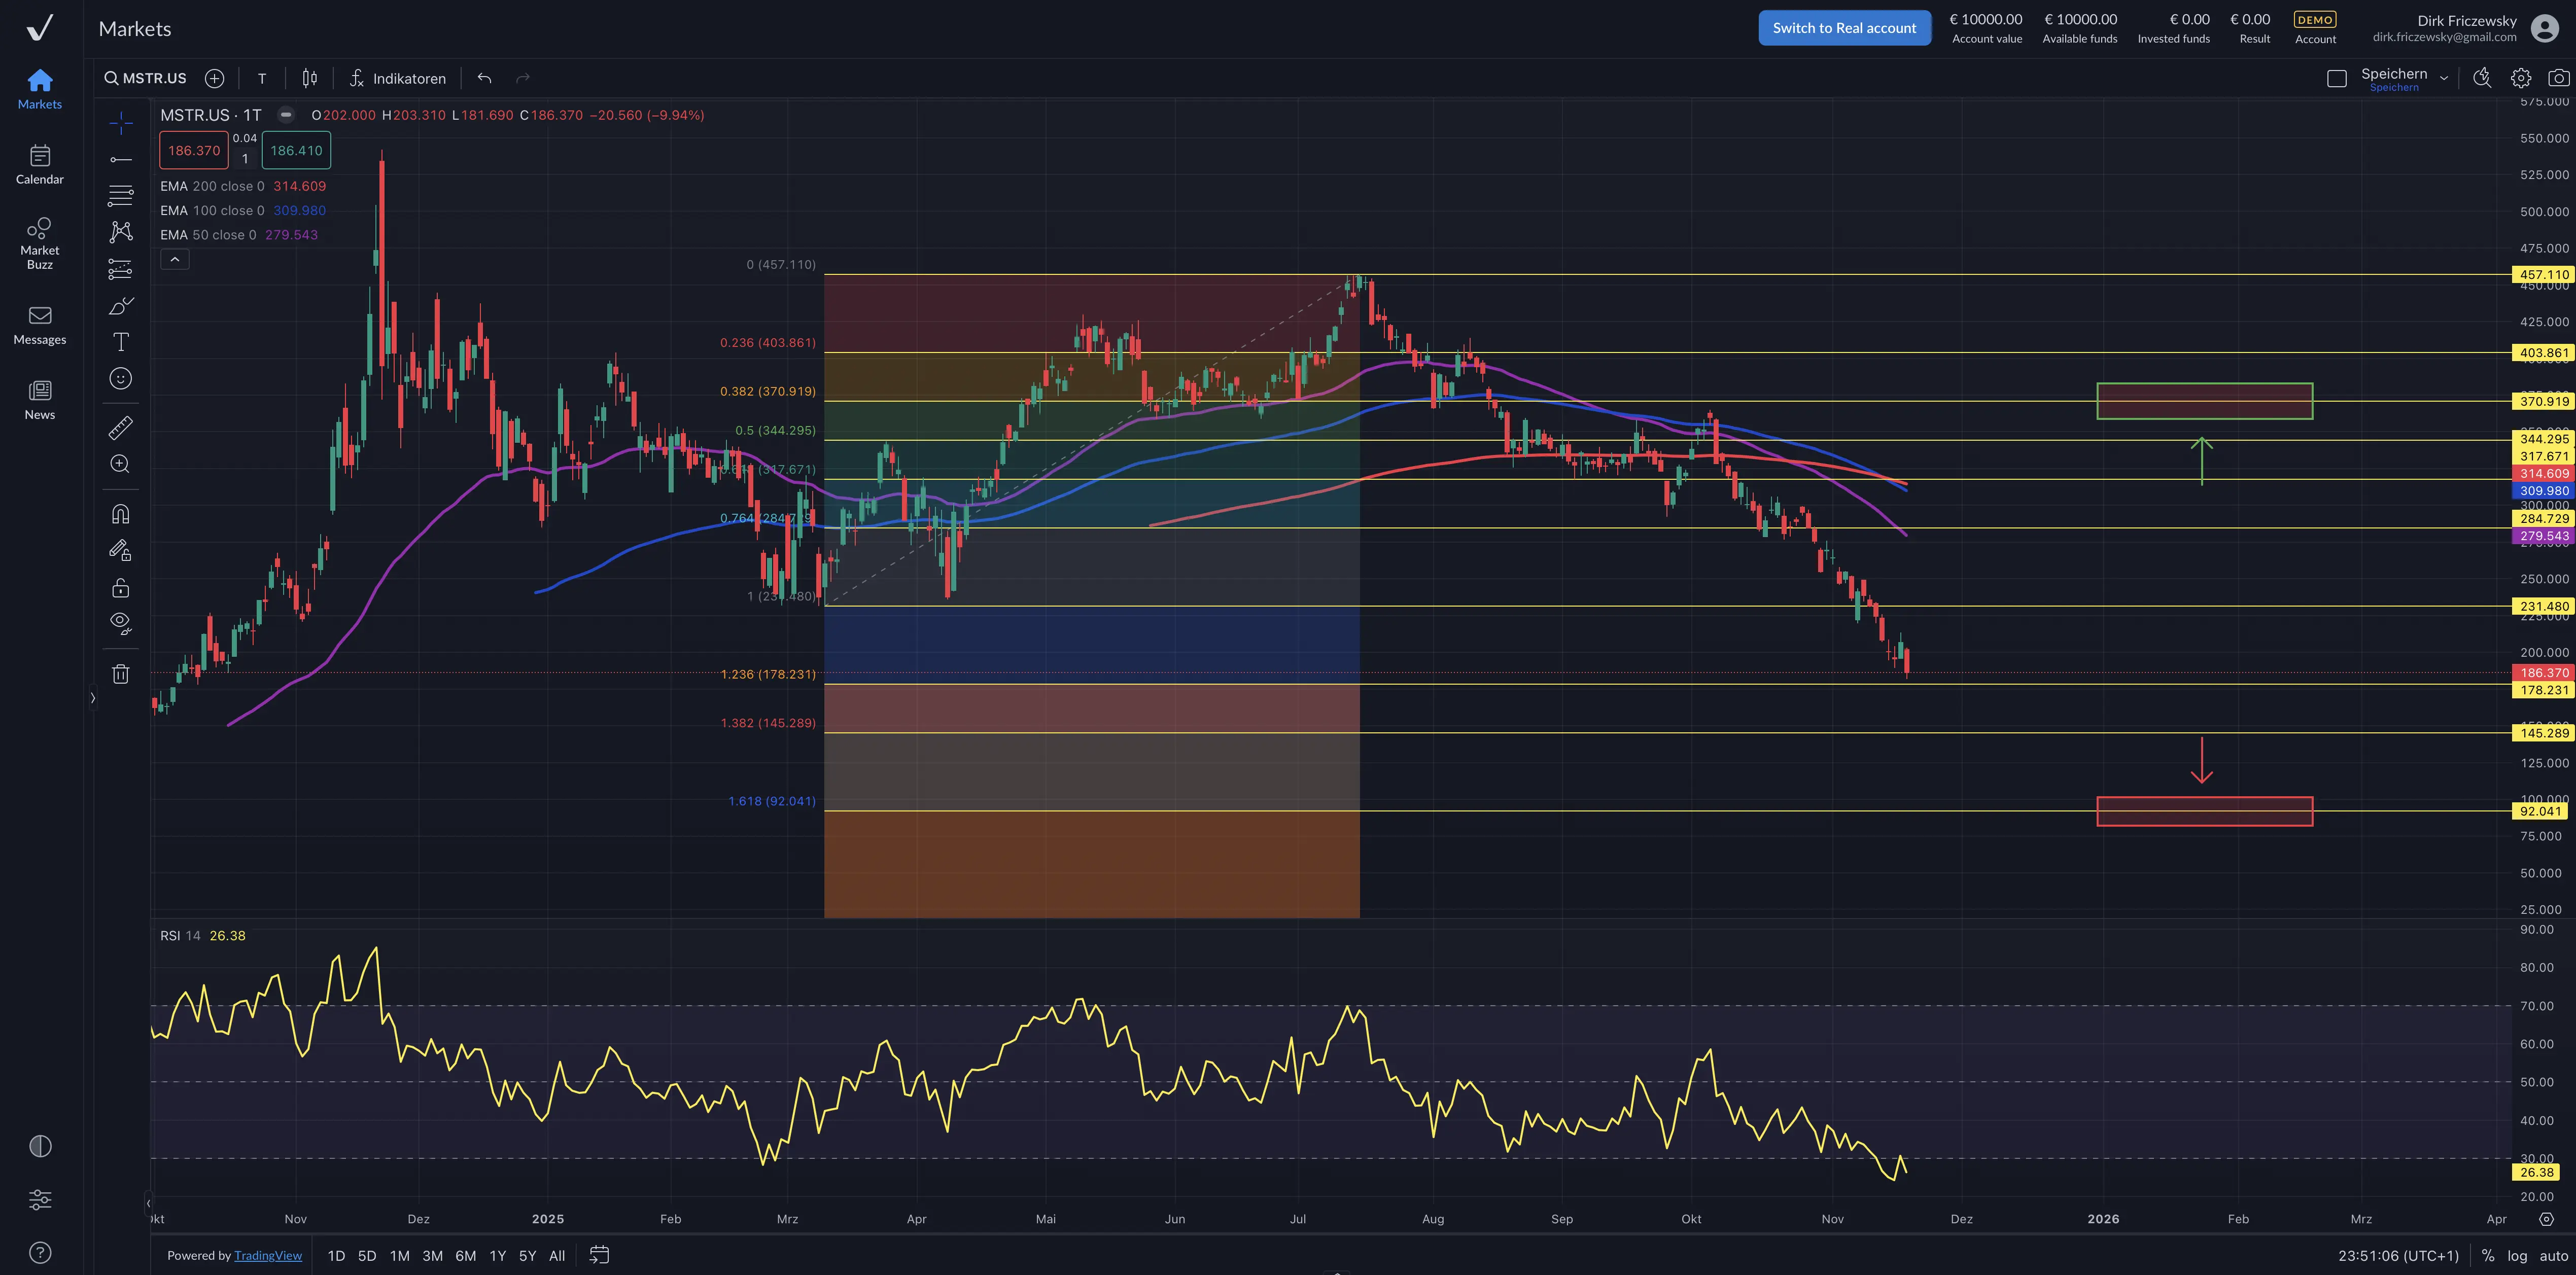Select the ruler measure tool
This screenshot has height=1275, width=2576.
(x=120, y=428)
